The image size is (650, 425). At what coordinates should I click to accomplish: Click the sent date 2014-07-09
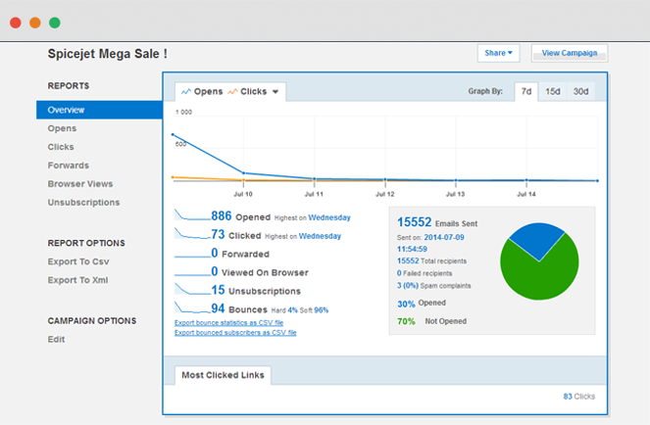tap(444, 237)
